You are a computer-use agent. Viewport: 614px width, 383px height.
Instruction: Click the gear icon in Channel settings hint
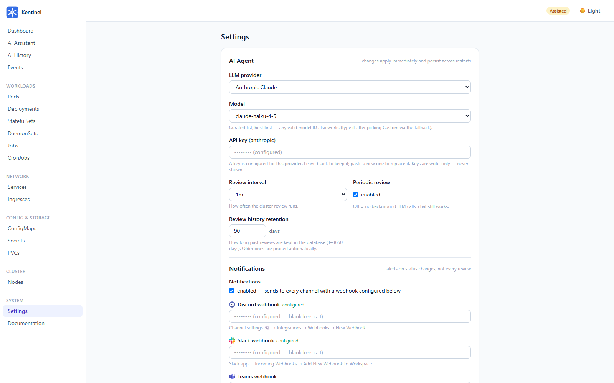(267, 328)
